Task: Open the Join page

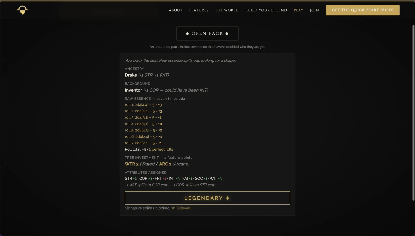Action: pos(314,10)
